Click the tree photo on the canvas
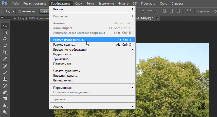This screenshot has height=117, width=217. click(x=172, y=81)
